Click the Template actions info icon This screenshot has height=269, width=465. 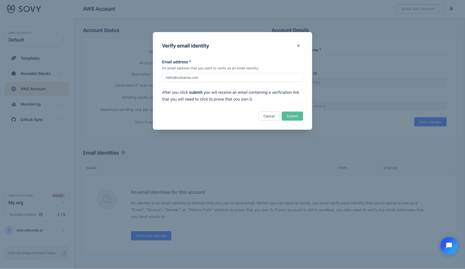41,215
